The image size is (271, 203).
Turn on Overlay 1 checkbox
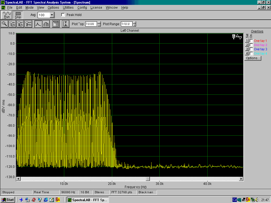251,41
